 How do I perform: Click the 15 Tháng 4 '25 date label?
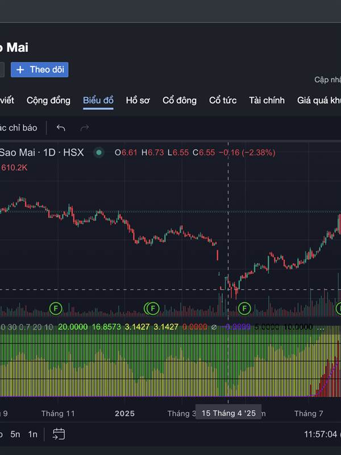point(228,413)
